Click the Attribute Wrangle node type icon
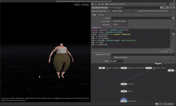This screenshot has width=176, height=106. point(93,8)
